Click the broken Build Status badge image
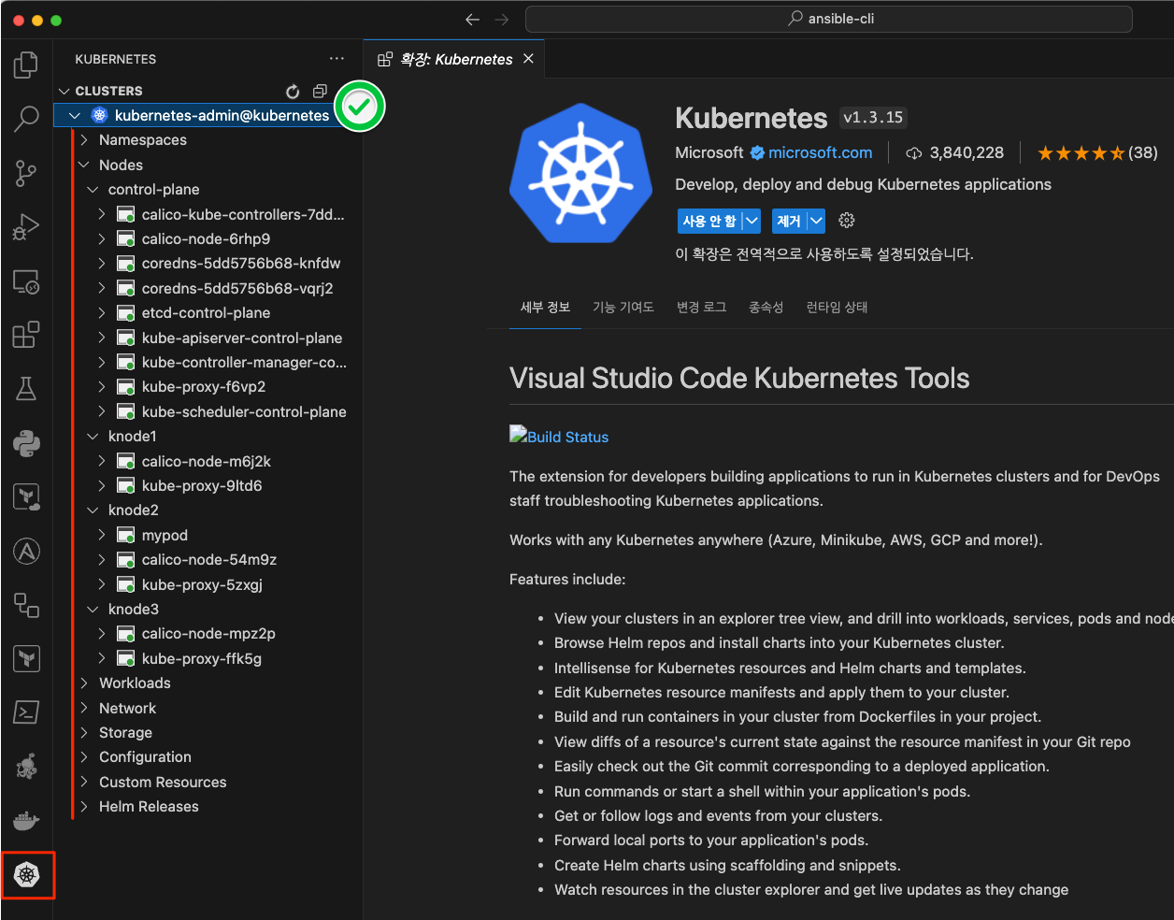 [x=518, y=434]
